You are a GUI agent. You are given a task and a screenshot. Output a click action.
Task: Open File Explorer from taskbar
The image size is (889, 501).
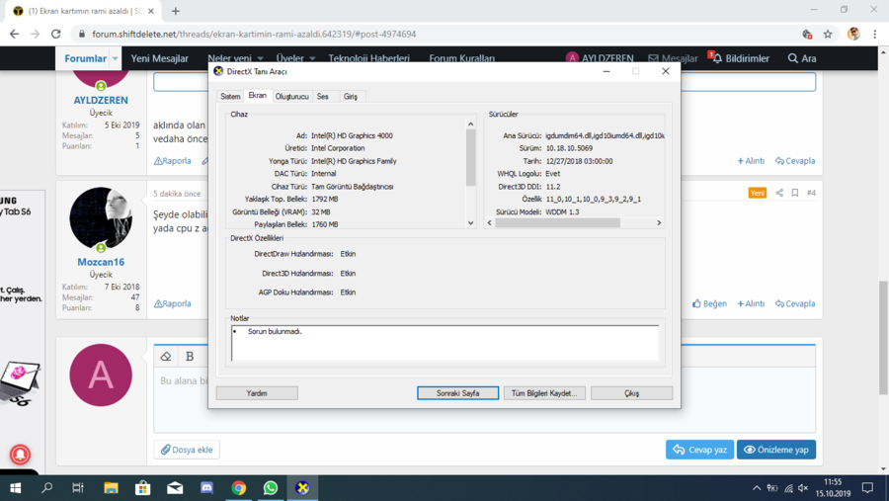click(111, 488)
